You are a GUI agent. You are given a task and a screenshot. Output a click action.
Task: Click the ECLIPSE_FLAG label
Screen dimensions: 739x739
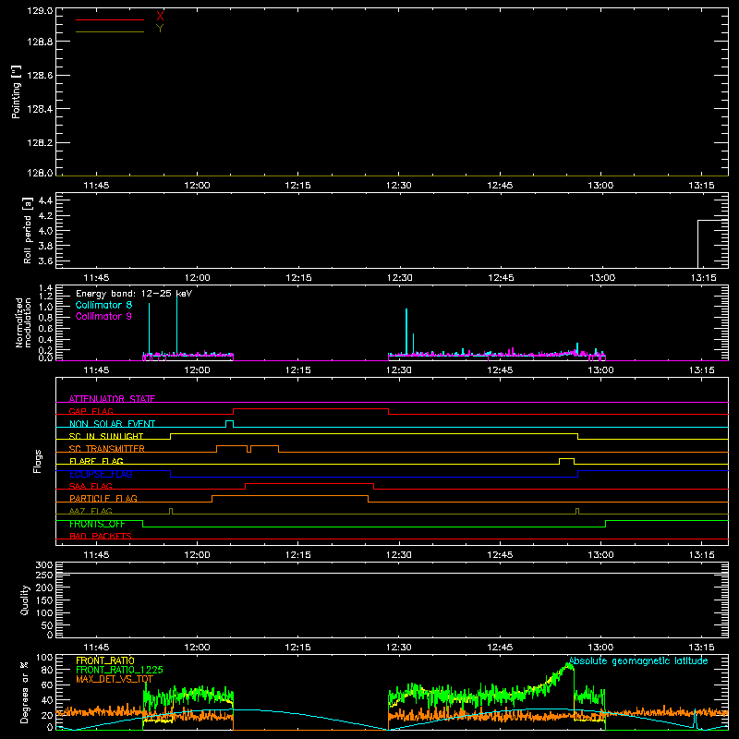pos(101,474)
